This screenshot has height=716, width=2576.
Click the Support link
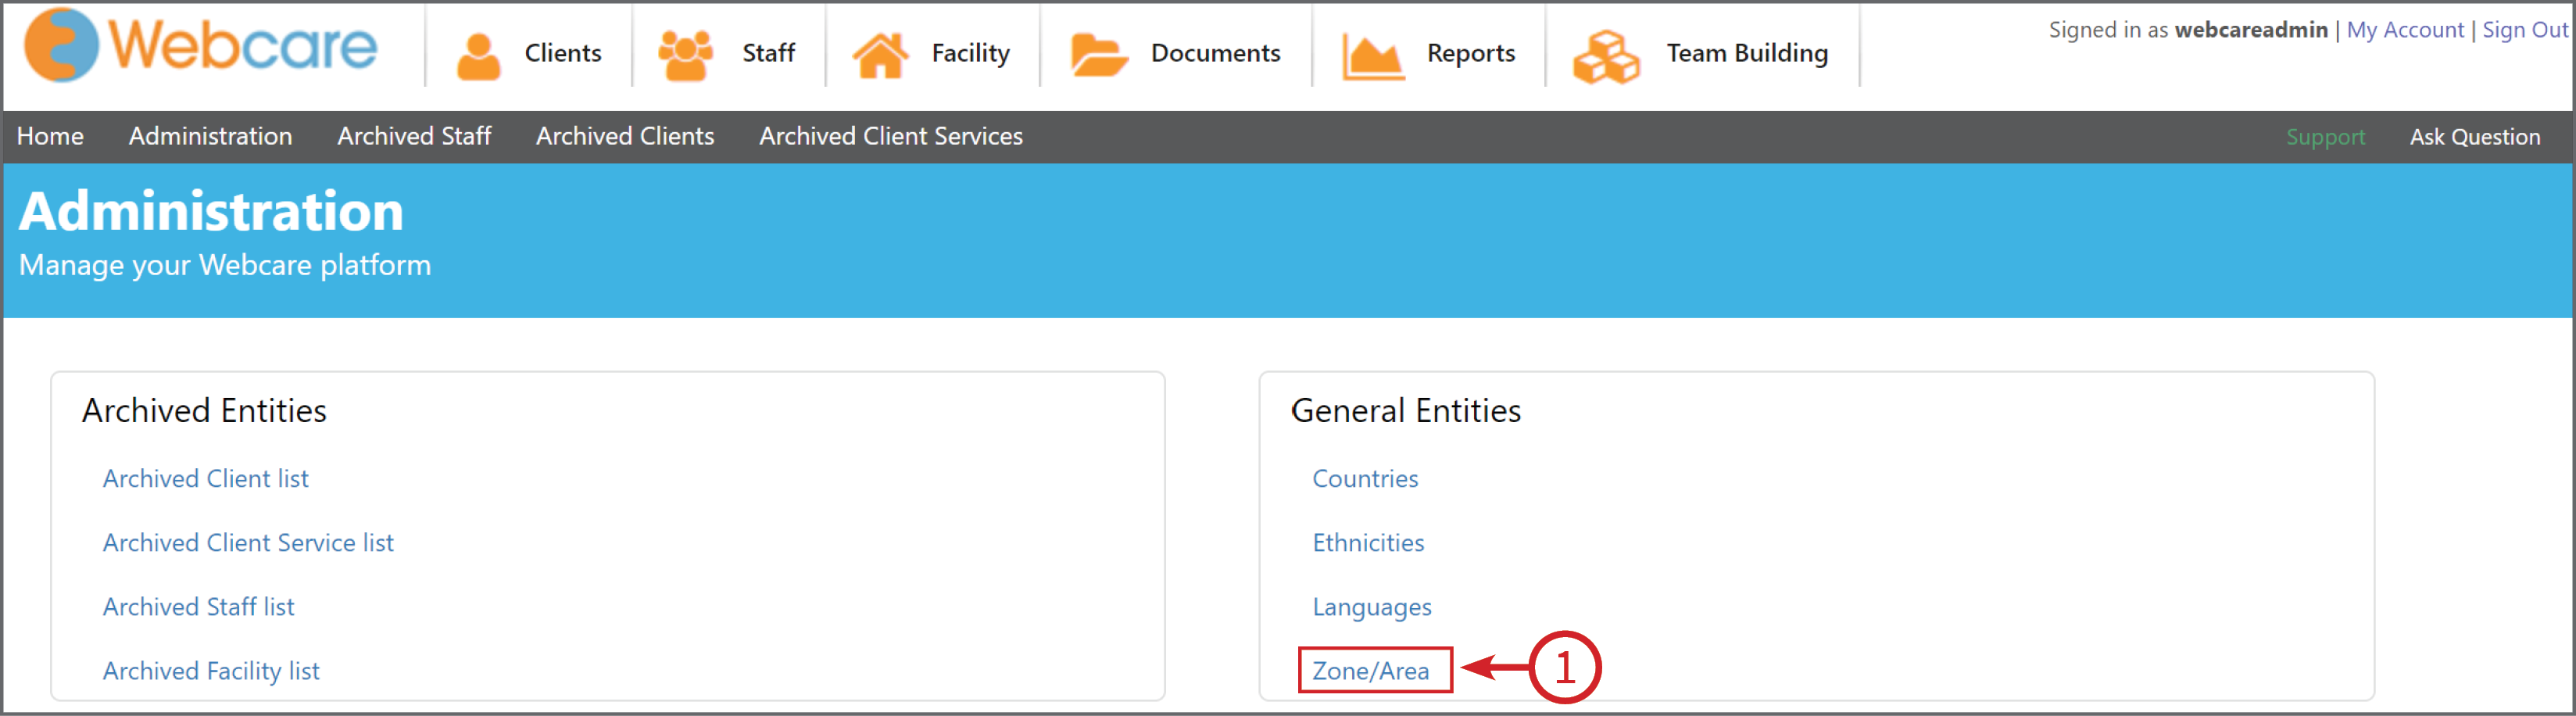(2326, 136)
